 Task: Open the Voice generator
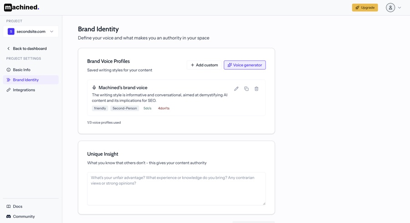coord(245,65)
